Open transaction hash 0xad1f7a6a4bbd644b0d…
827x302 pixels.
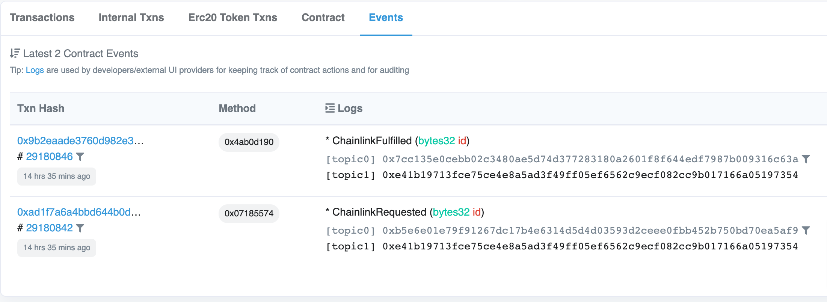(79, 212)
